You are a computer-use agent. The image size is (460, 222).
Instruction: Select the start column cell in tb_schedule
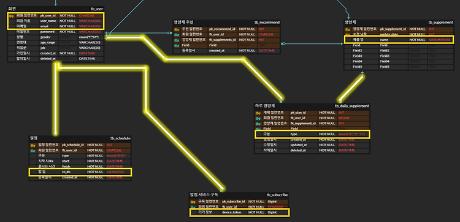coord(74,161)
